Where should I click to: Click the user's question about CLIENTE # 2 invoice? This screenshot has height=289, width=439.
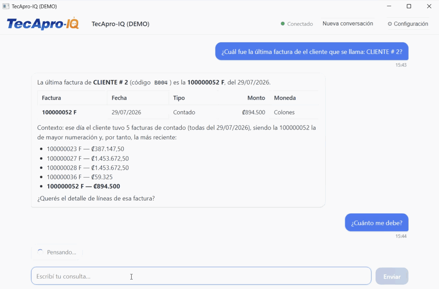coord(312,51)
